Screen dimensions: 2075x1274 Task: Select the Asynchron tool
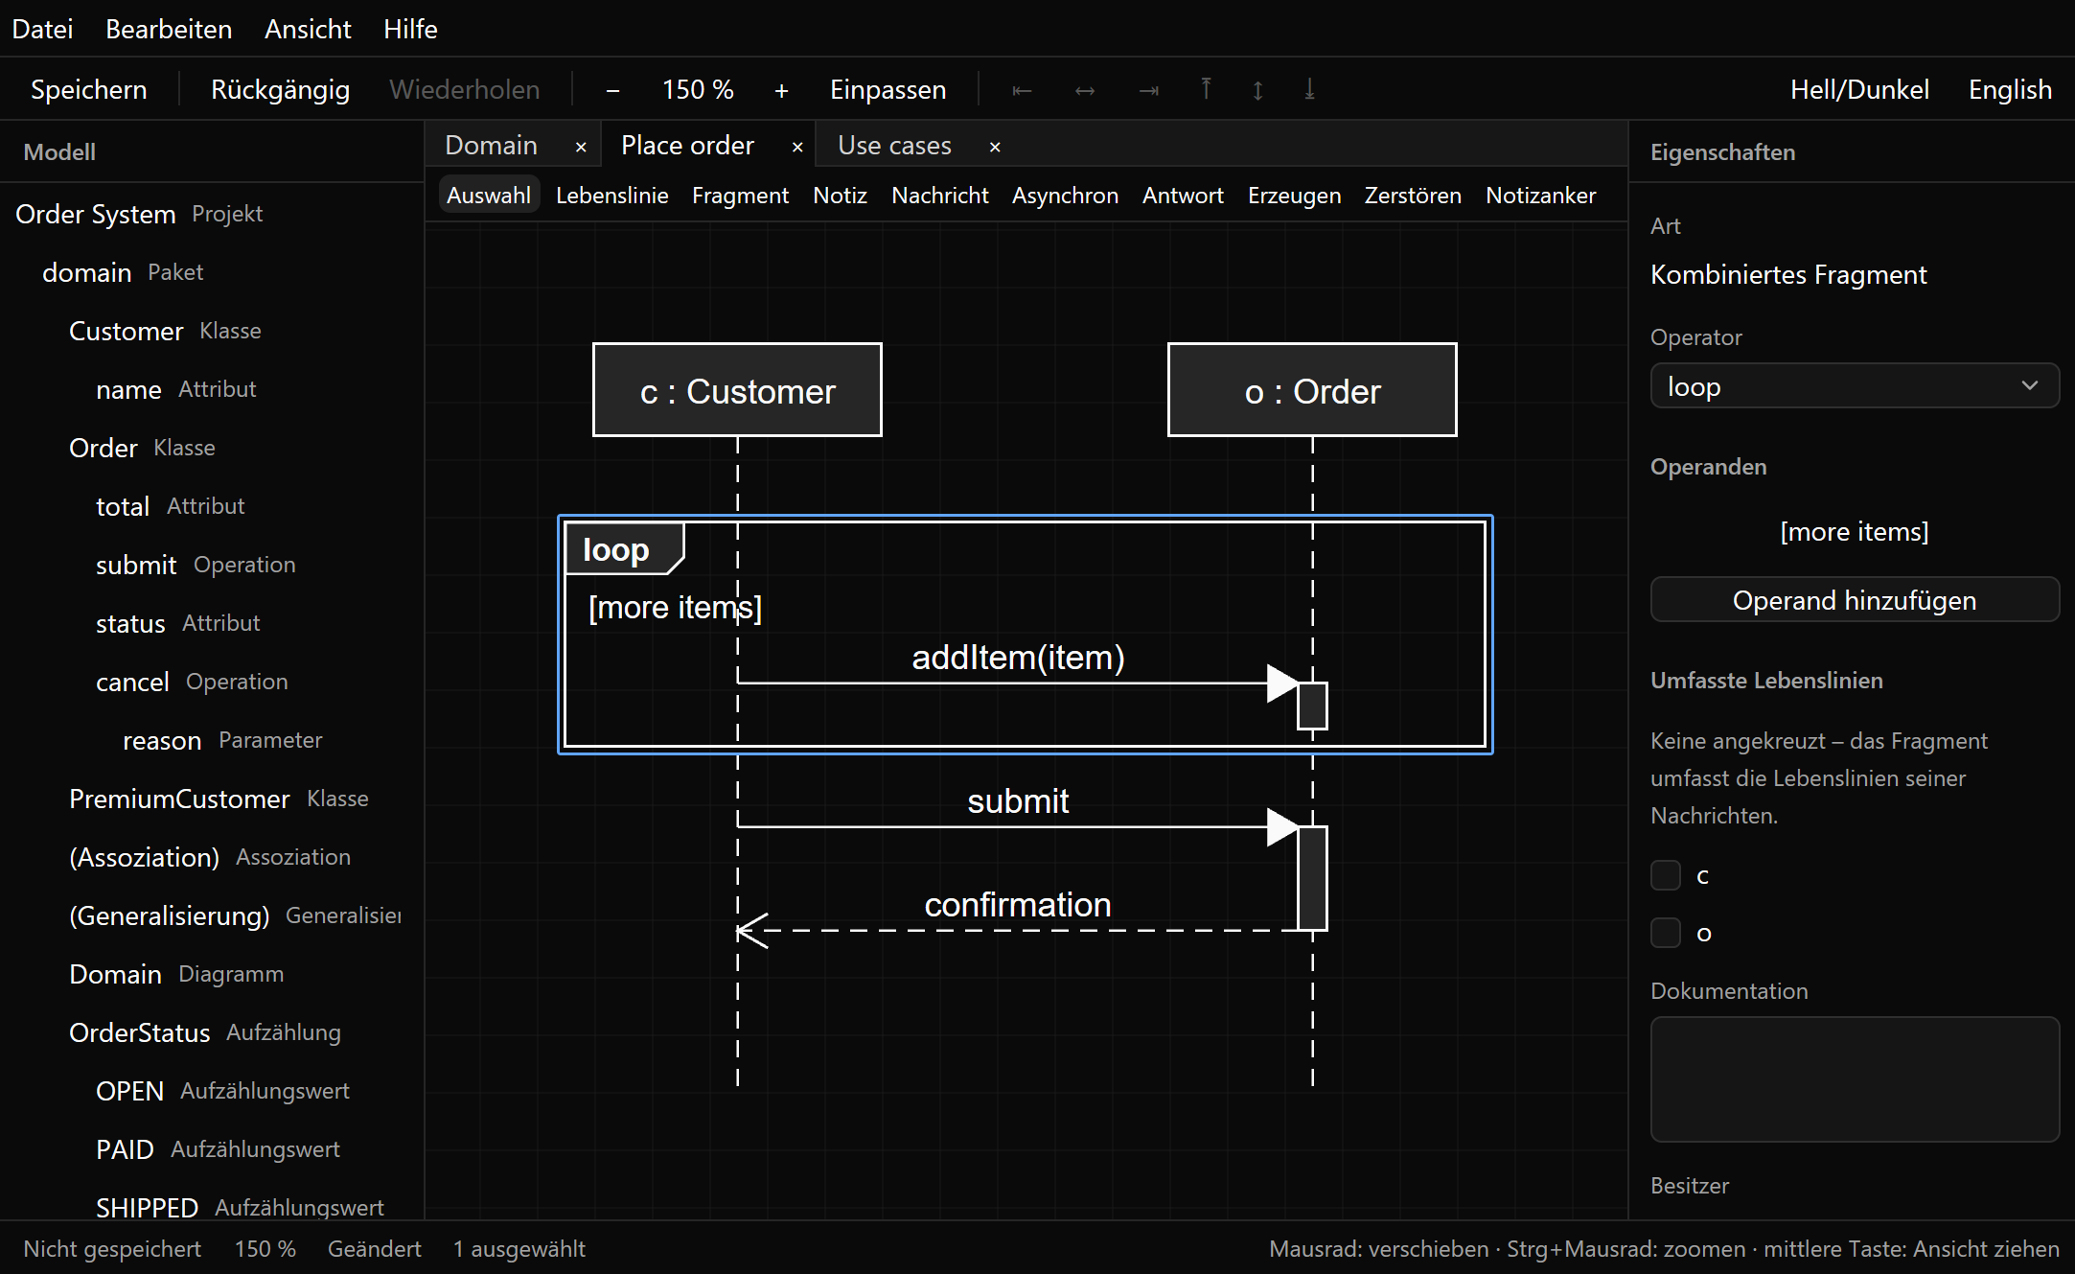click(x=1065, y=196)
